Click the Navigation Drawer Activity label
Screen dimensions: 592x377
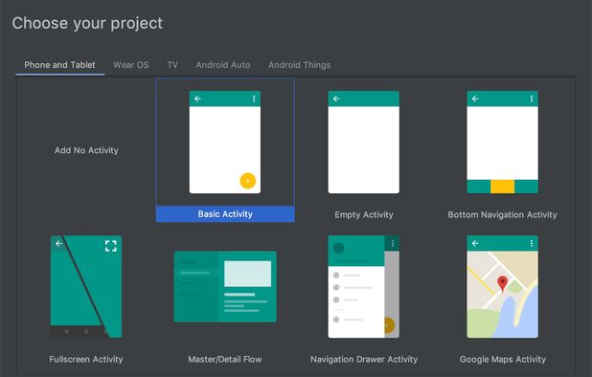pyautogui.click(x=364, y=359)
